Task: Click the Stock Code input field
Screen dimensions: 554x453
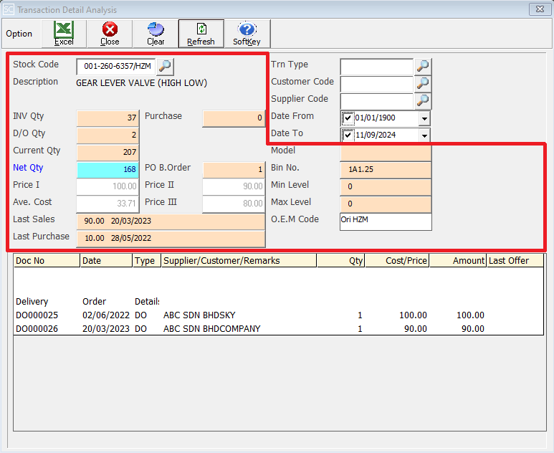Action: click(x=116, y=67)
